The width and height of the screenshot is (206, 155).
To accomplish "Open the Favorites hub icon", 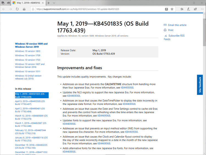I will click(182, 9).
